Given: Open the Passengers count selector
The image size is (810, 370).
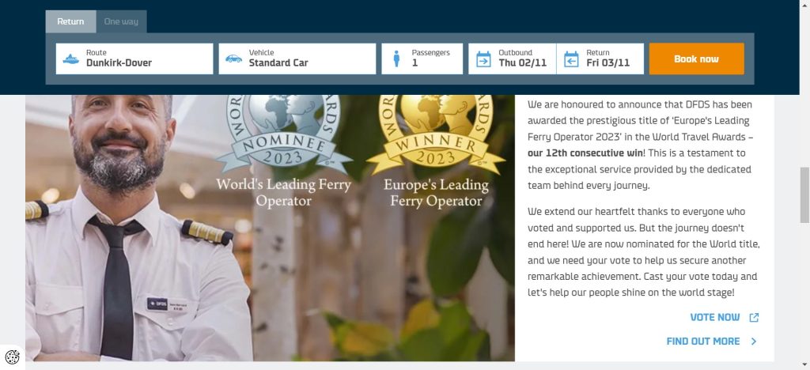Looking at the screenshot, I should pos(431,59).
